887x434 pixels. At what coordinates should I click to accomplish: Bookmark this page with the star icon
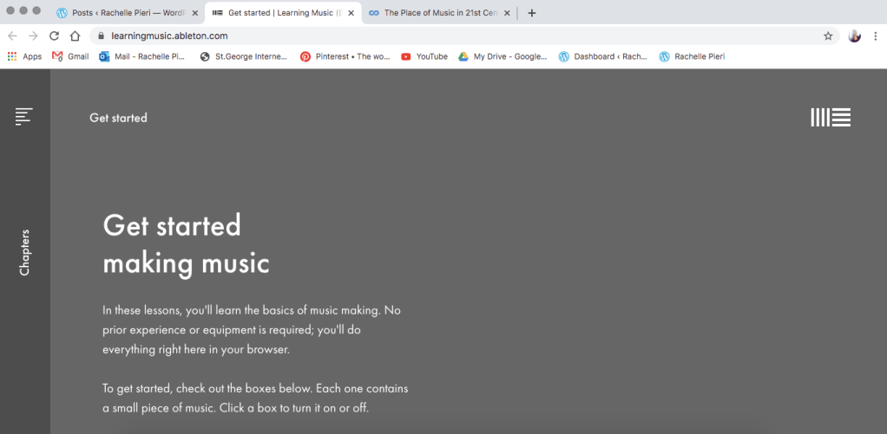tap(828, 36)
